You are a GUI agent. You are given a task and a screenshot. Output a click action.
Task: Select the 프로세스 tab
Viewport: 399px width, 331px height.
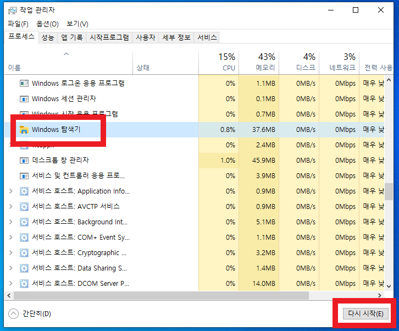(x=21, y=37)
